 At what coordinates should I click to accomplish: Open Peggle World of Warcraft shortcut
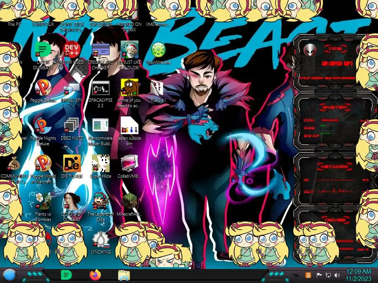point(43,164)
